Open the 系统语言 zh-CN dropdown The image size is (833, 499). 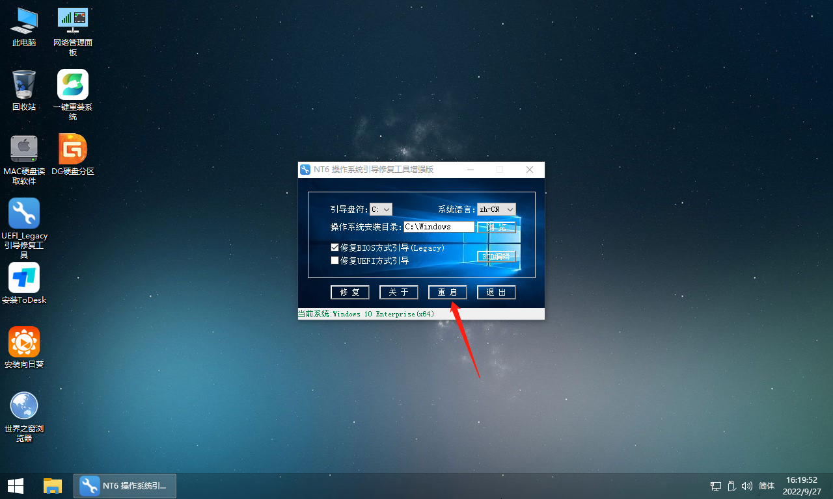(497, 209)
